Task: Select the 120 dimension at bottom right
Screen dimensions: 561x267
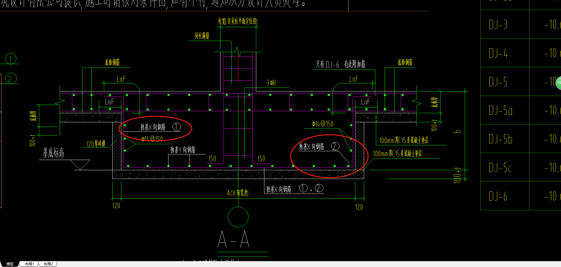Action: pyautogui.click(x=359, y=207)
